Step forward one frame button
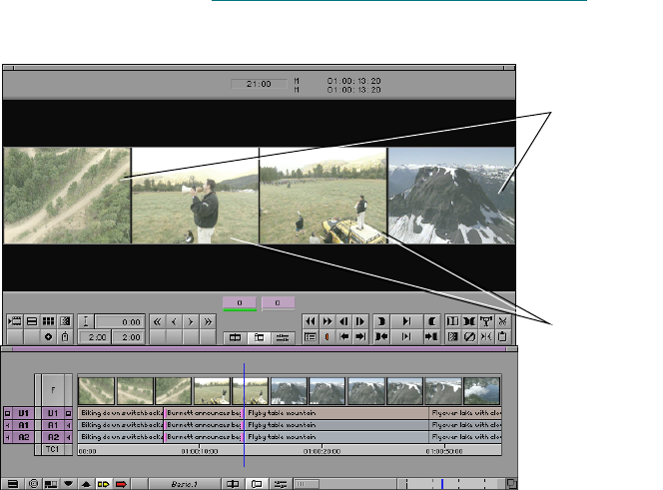Image resolution: width=663 pixels, height=490 pixels. (360, 321)
